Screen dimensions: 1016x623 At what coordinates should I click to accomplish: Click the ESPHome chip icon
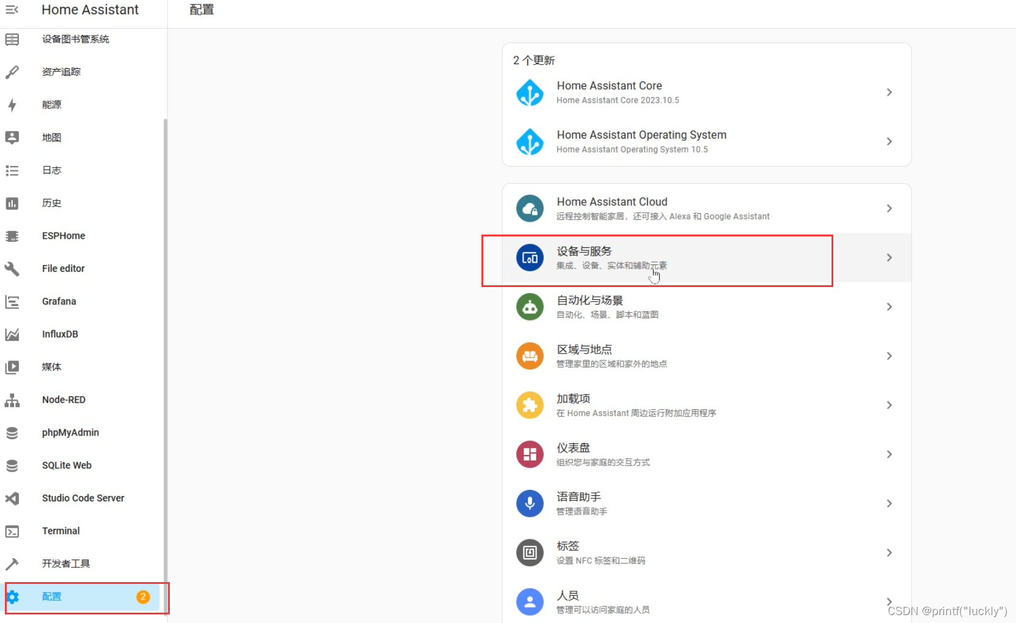12,236
